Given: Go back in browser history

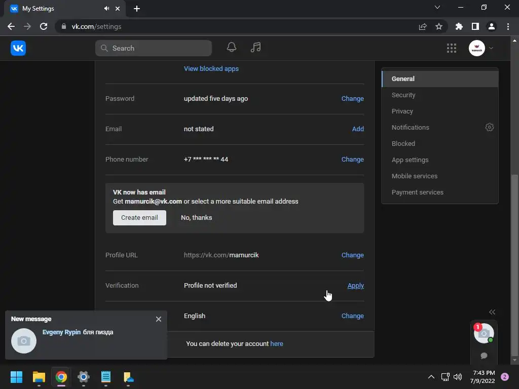Looking at the screenshot, I should 11,26.
